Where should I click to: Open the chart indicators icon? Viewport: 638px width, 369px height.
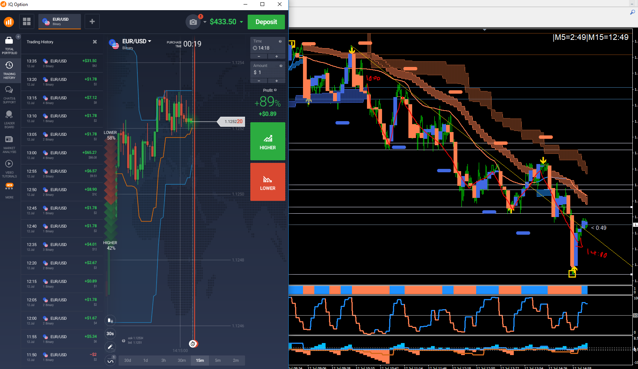[x=110, y=360]
